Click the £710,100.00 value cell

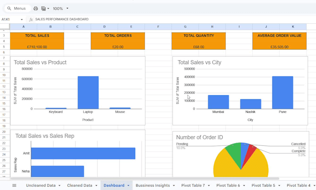coord(37,47)
